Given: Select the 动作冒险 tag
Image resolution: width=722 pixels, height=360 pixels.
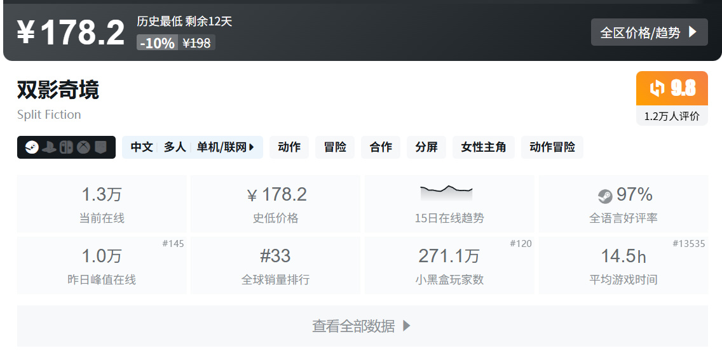Looking at the screenshot, I should [x=552, y=147].
